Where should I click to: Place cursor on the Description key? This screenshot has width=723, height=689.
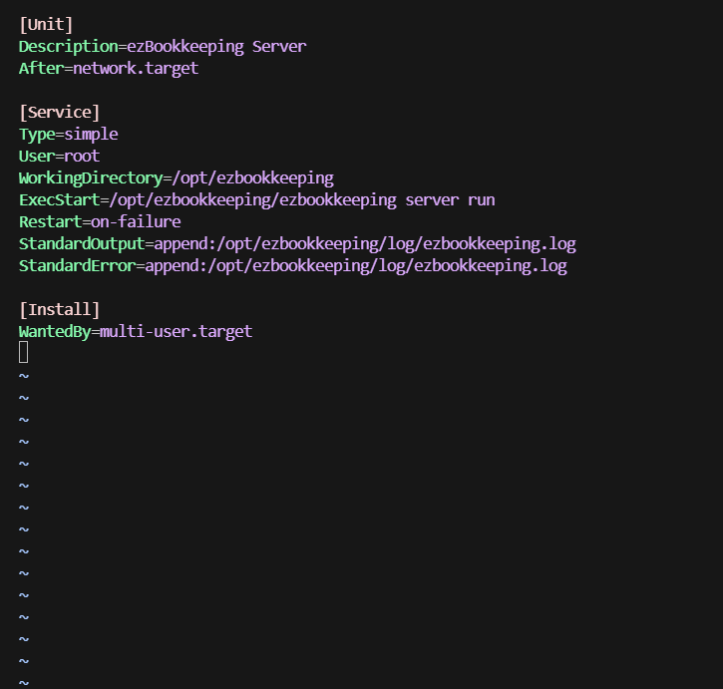(67, 46)
